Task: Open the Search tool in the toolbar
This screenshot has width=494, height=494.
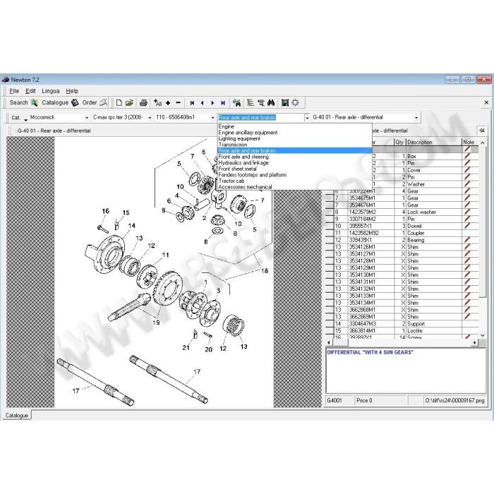Action: (23, 102)
